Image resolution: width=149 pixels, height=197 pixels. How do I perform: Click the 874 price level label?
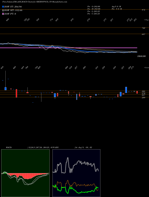tap(143, 10)
